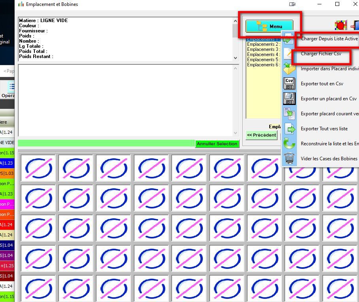359x302 pixels.
Task: Click down arrow of Matiere info scrollbar
Action: point(235,58)
